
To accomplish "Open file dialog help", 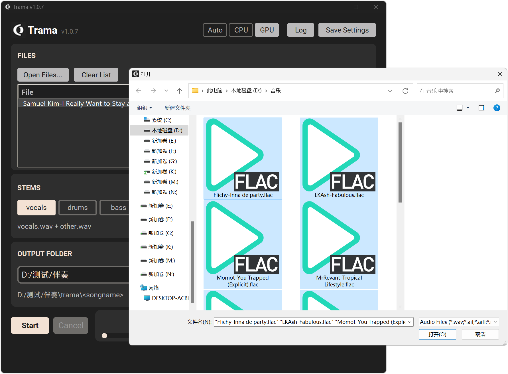I will pyautogui.click(x=497, y=108).
